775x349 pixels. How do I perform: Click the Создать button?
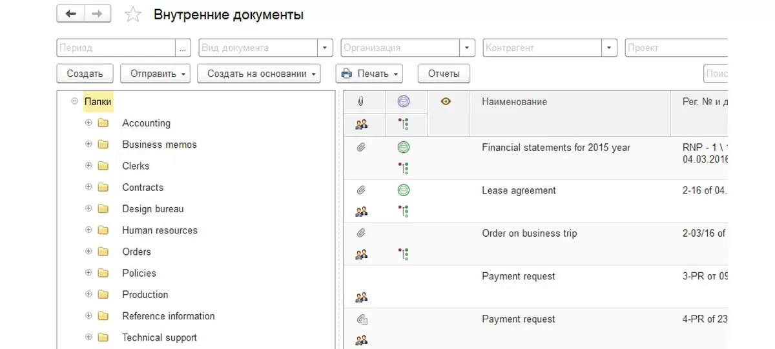[x=85, y=74]
